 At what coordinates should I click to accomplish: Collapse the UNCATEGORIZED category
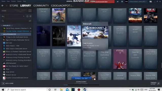pyautogui.click(x=2, y=34)
